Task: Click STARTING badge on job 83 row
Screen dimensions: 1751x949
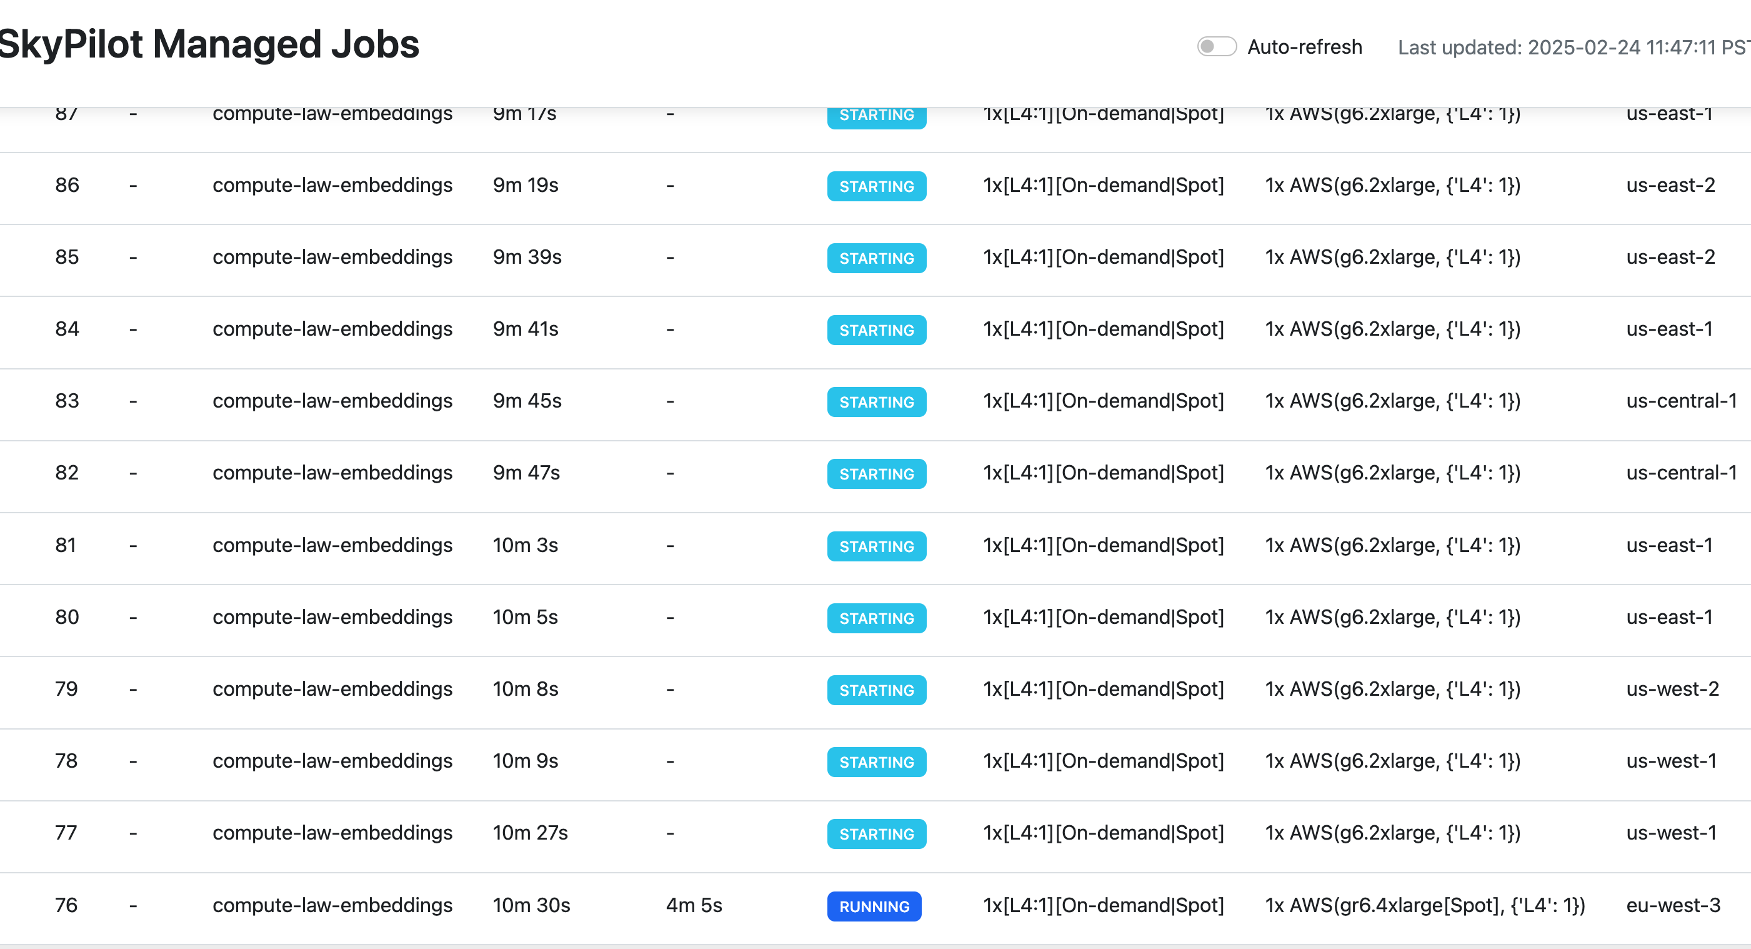Action: click(876, 402)
